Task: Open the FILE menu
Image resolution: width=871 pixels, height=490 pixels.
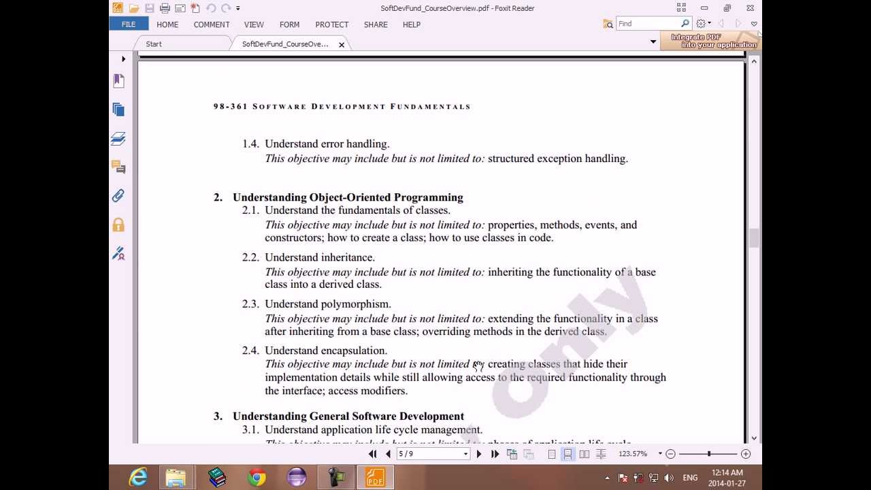Action: point(129,24)
